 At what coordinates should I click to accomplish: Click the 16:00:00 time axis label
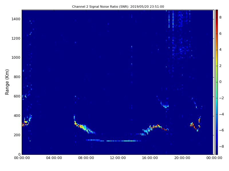pos(150,158)
